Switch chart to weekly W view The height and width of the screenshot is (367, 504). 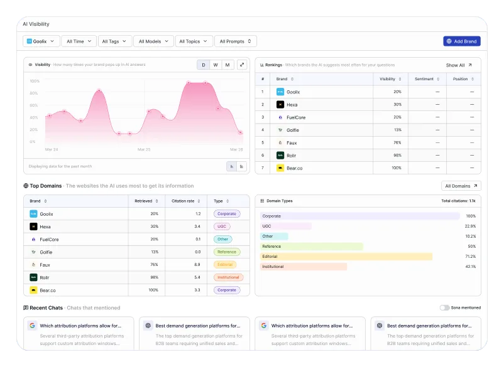(x=216, y=65)
